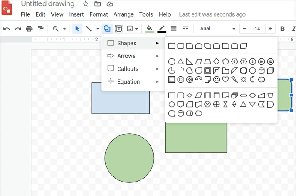Click the Google Drawings logo
This screenshot has height=196, width=296.
tap(7, 8)
